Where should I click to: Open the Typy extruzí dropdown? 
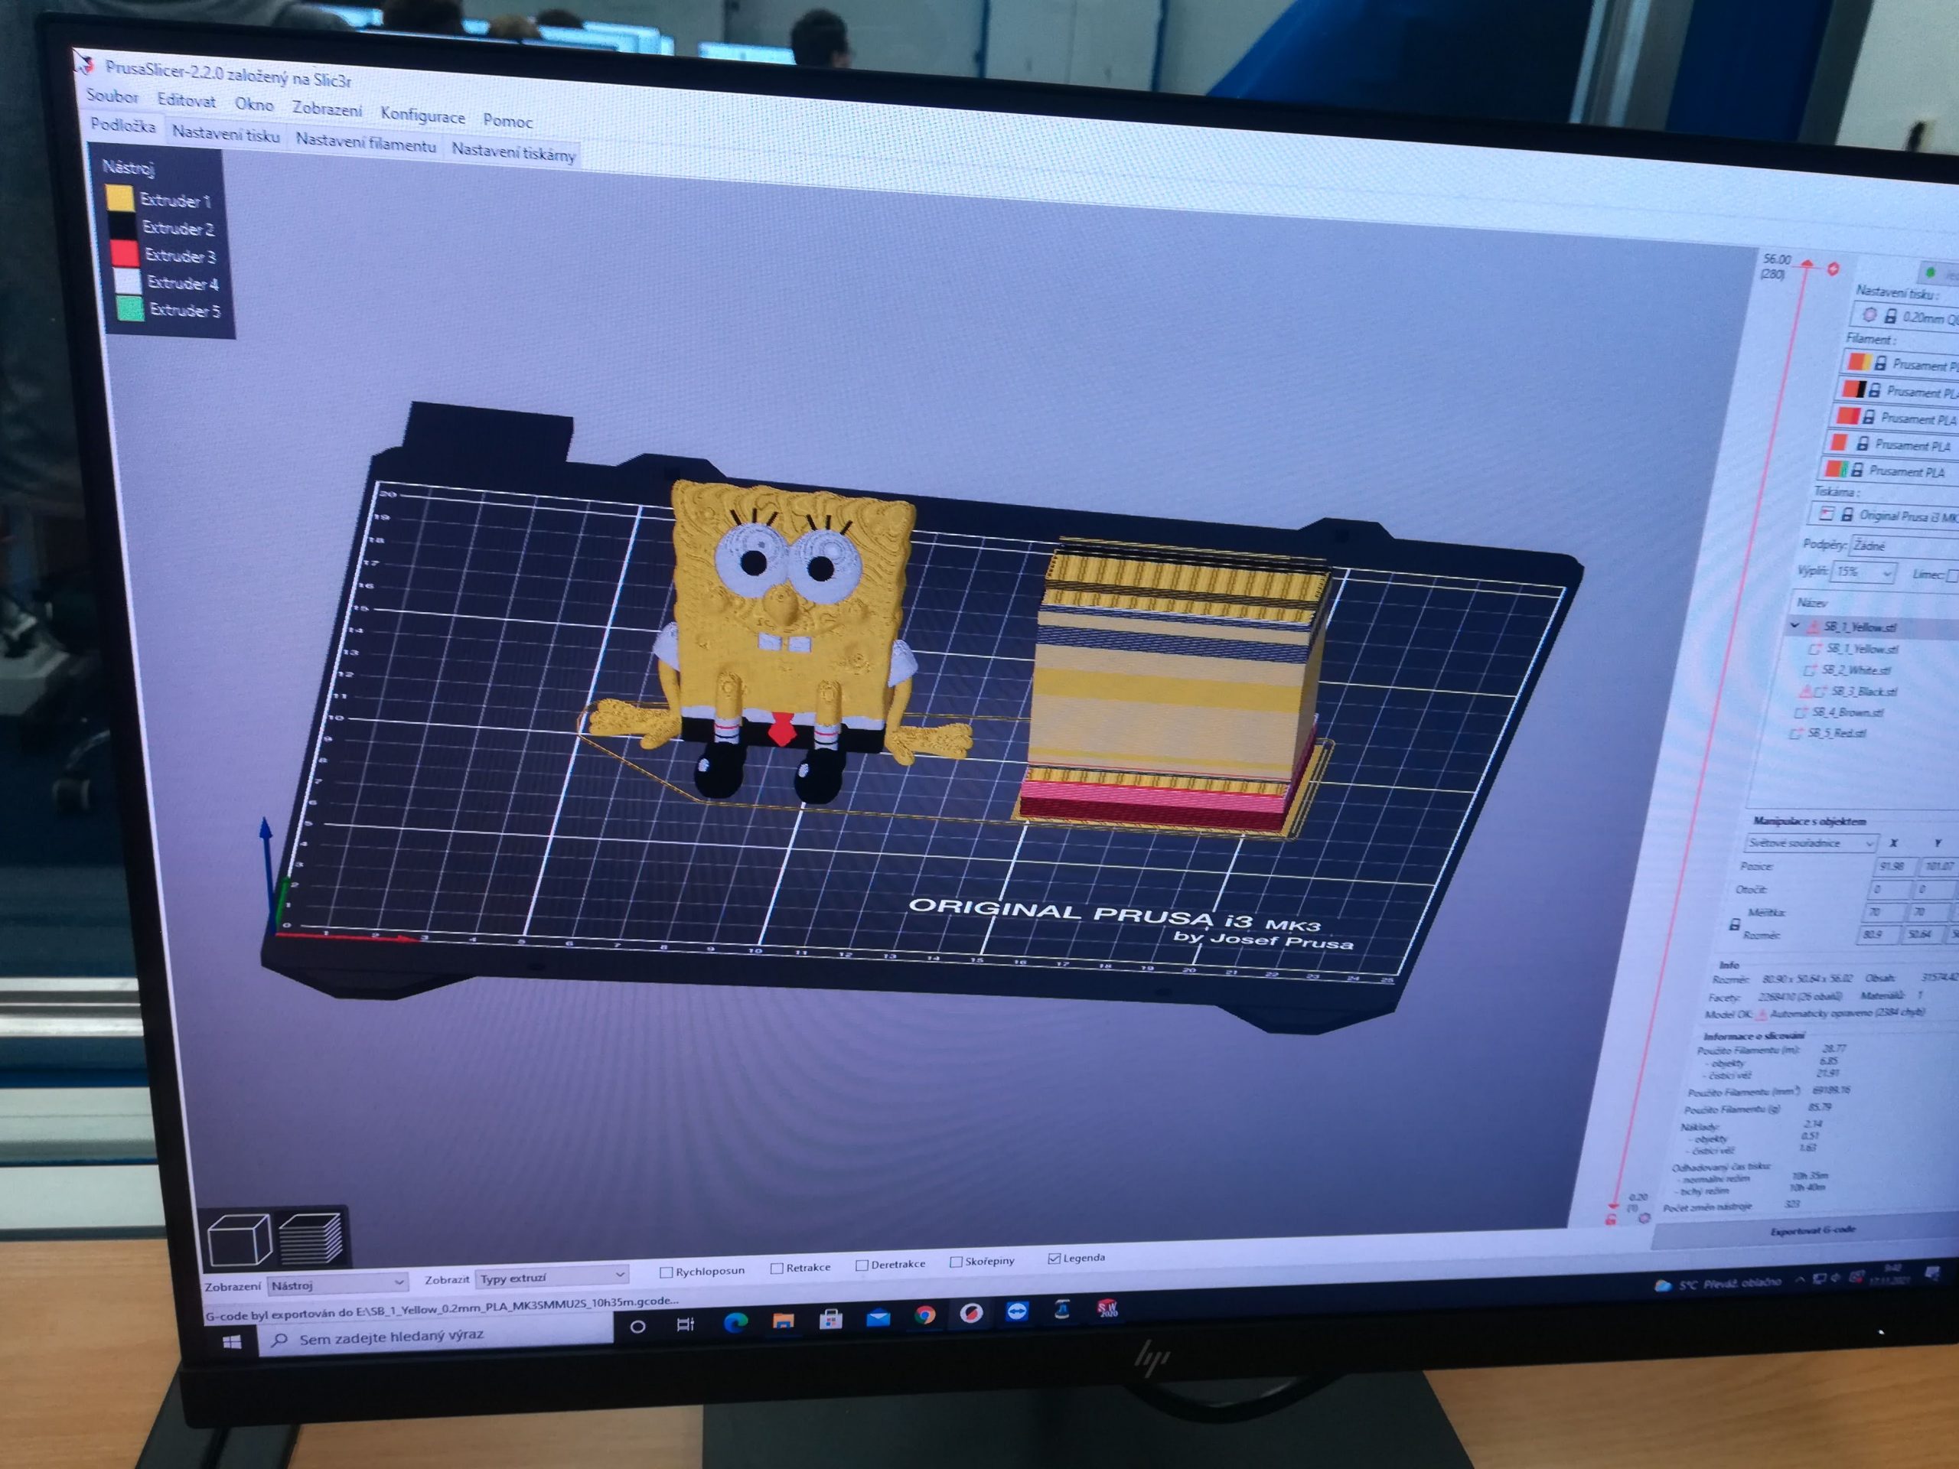(x=551, y=1277)
